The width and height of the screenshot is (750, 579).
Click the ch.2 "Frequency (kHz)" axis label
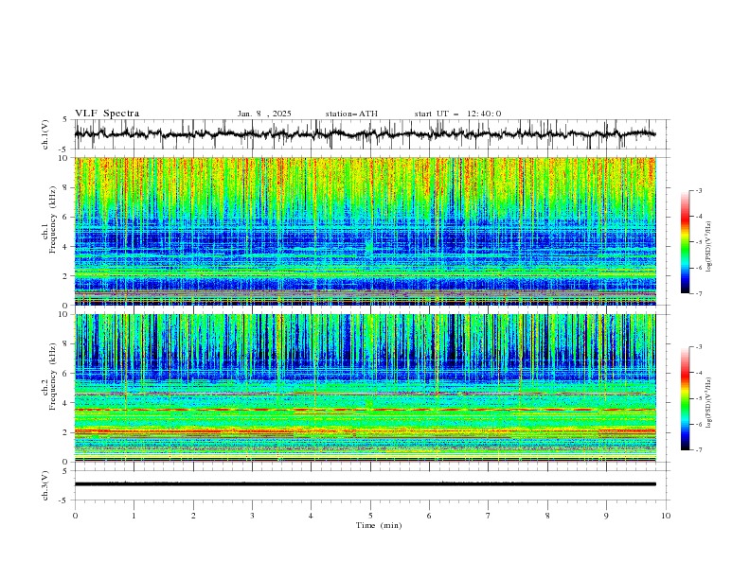tap(52, 377)
